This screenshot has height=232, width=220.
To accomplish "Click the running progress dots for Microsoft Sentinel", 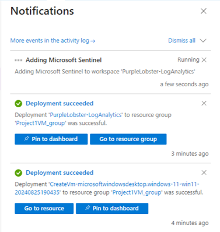I will (18, 60).
